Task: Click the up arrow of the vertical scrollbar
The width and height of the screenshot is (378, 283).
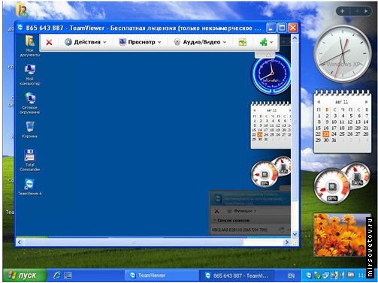Action: click(x=295, y=38)
